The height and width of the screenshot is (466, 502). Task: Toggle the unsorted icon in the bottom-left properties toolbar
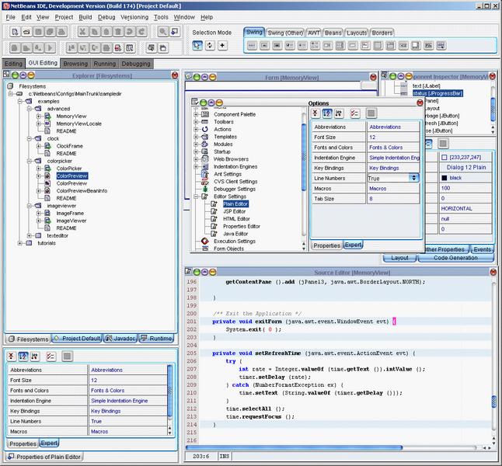[11, 356]
